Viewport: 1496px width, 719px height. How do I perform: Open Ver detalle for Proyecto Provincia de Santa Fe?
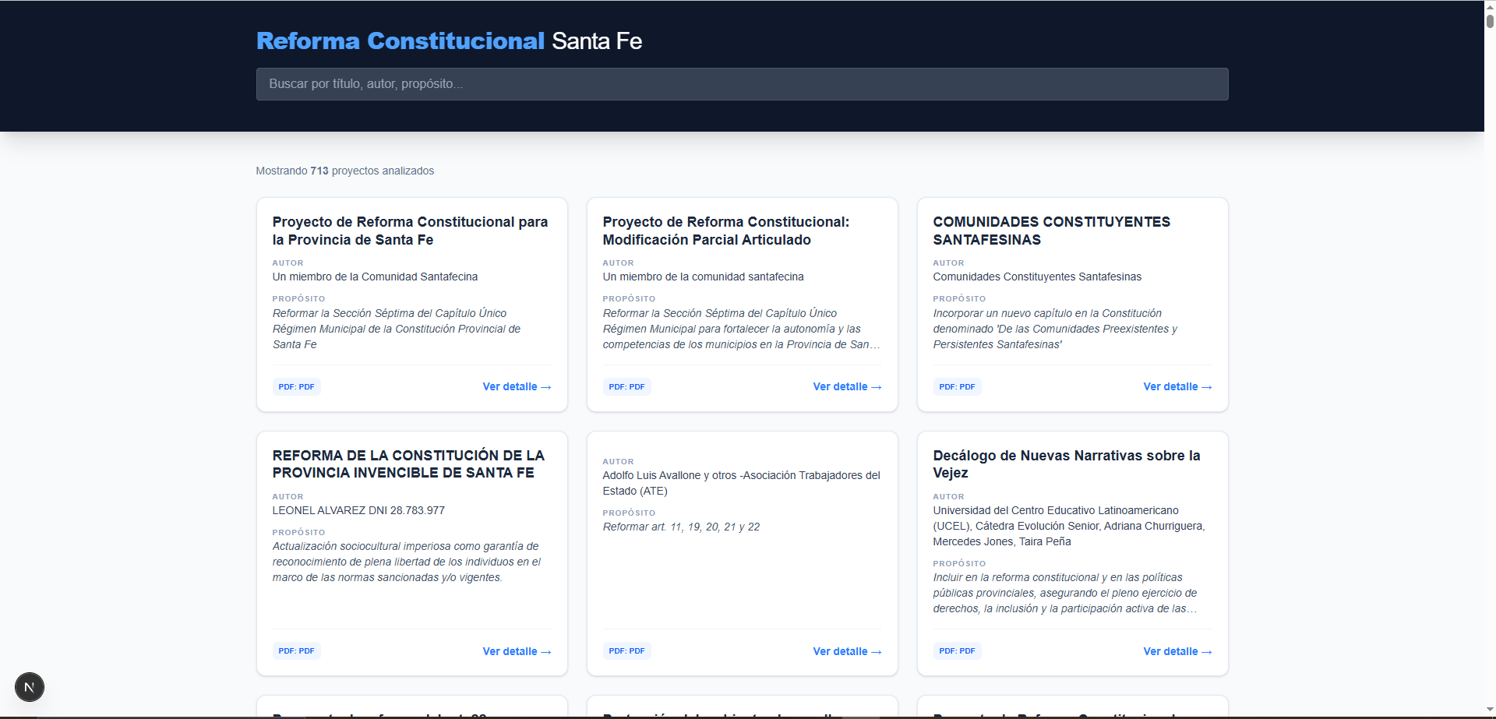[517, 387]
